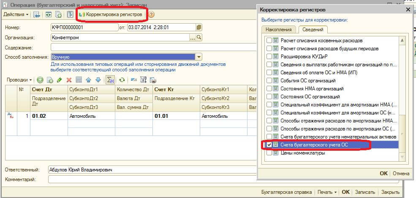Open the Действия dropdown menu
416x198 pixels.
16,14
